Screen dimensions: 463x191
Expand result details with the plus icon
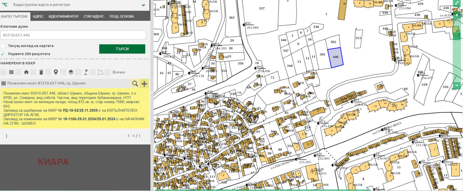(144, 84)
